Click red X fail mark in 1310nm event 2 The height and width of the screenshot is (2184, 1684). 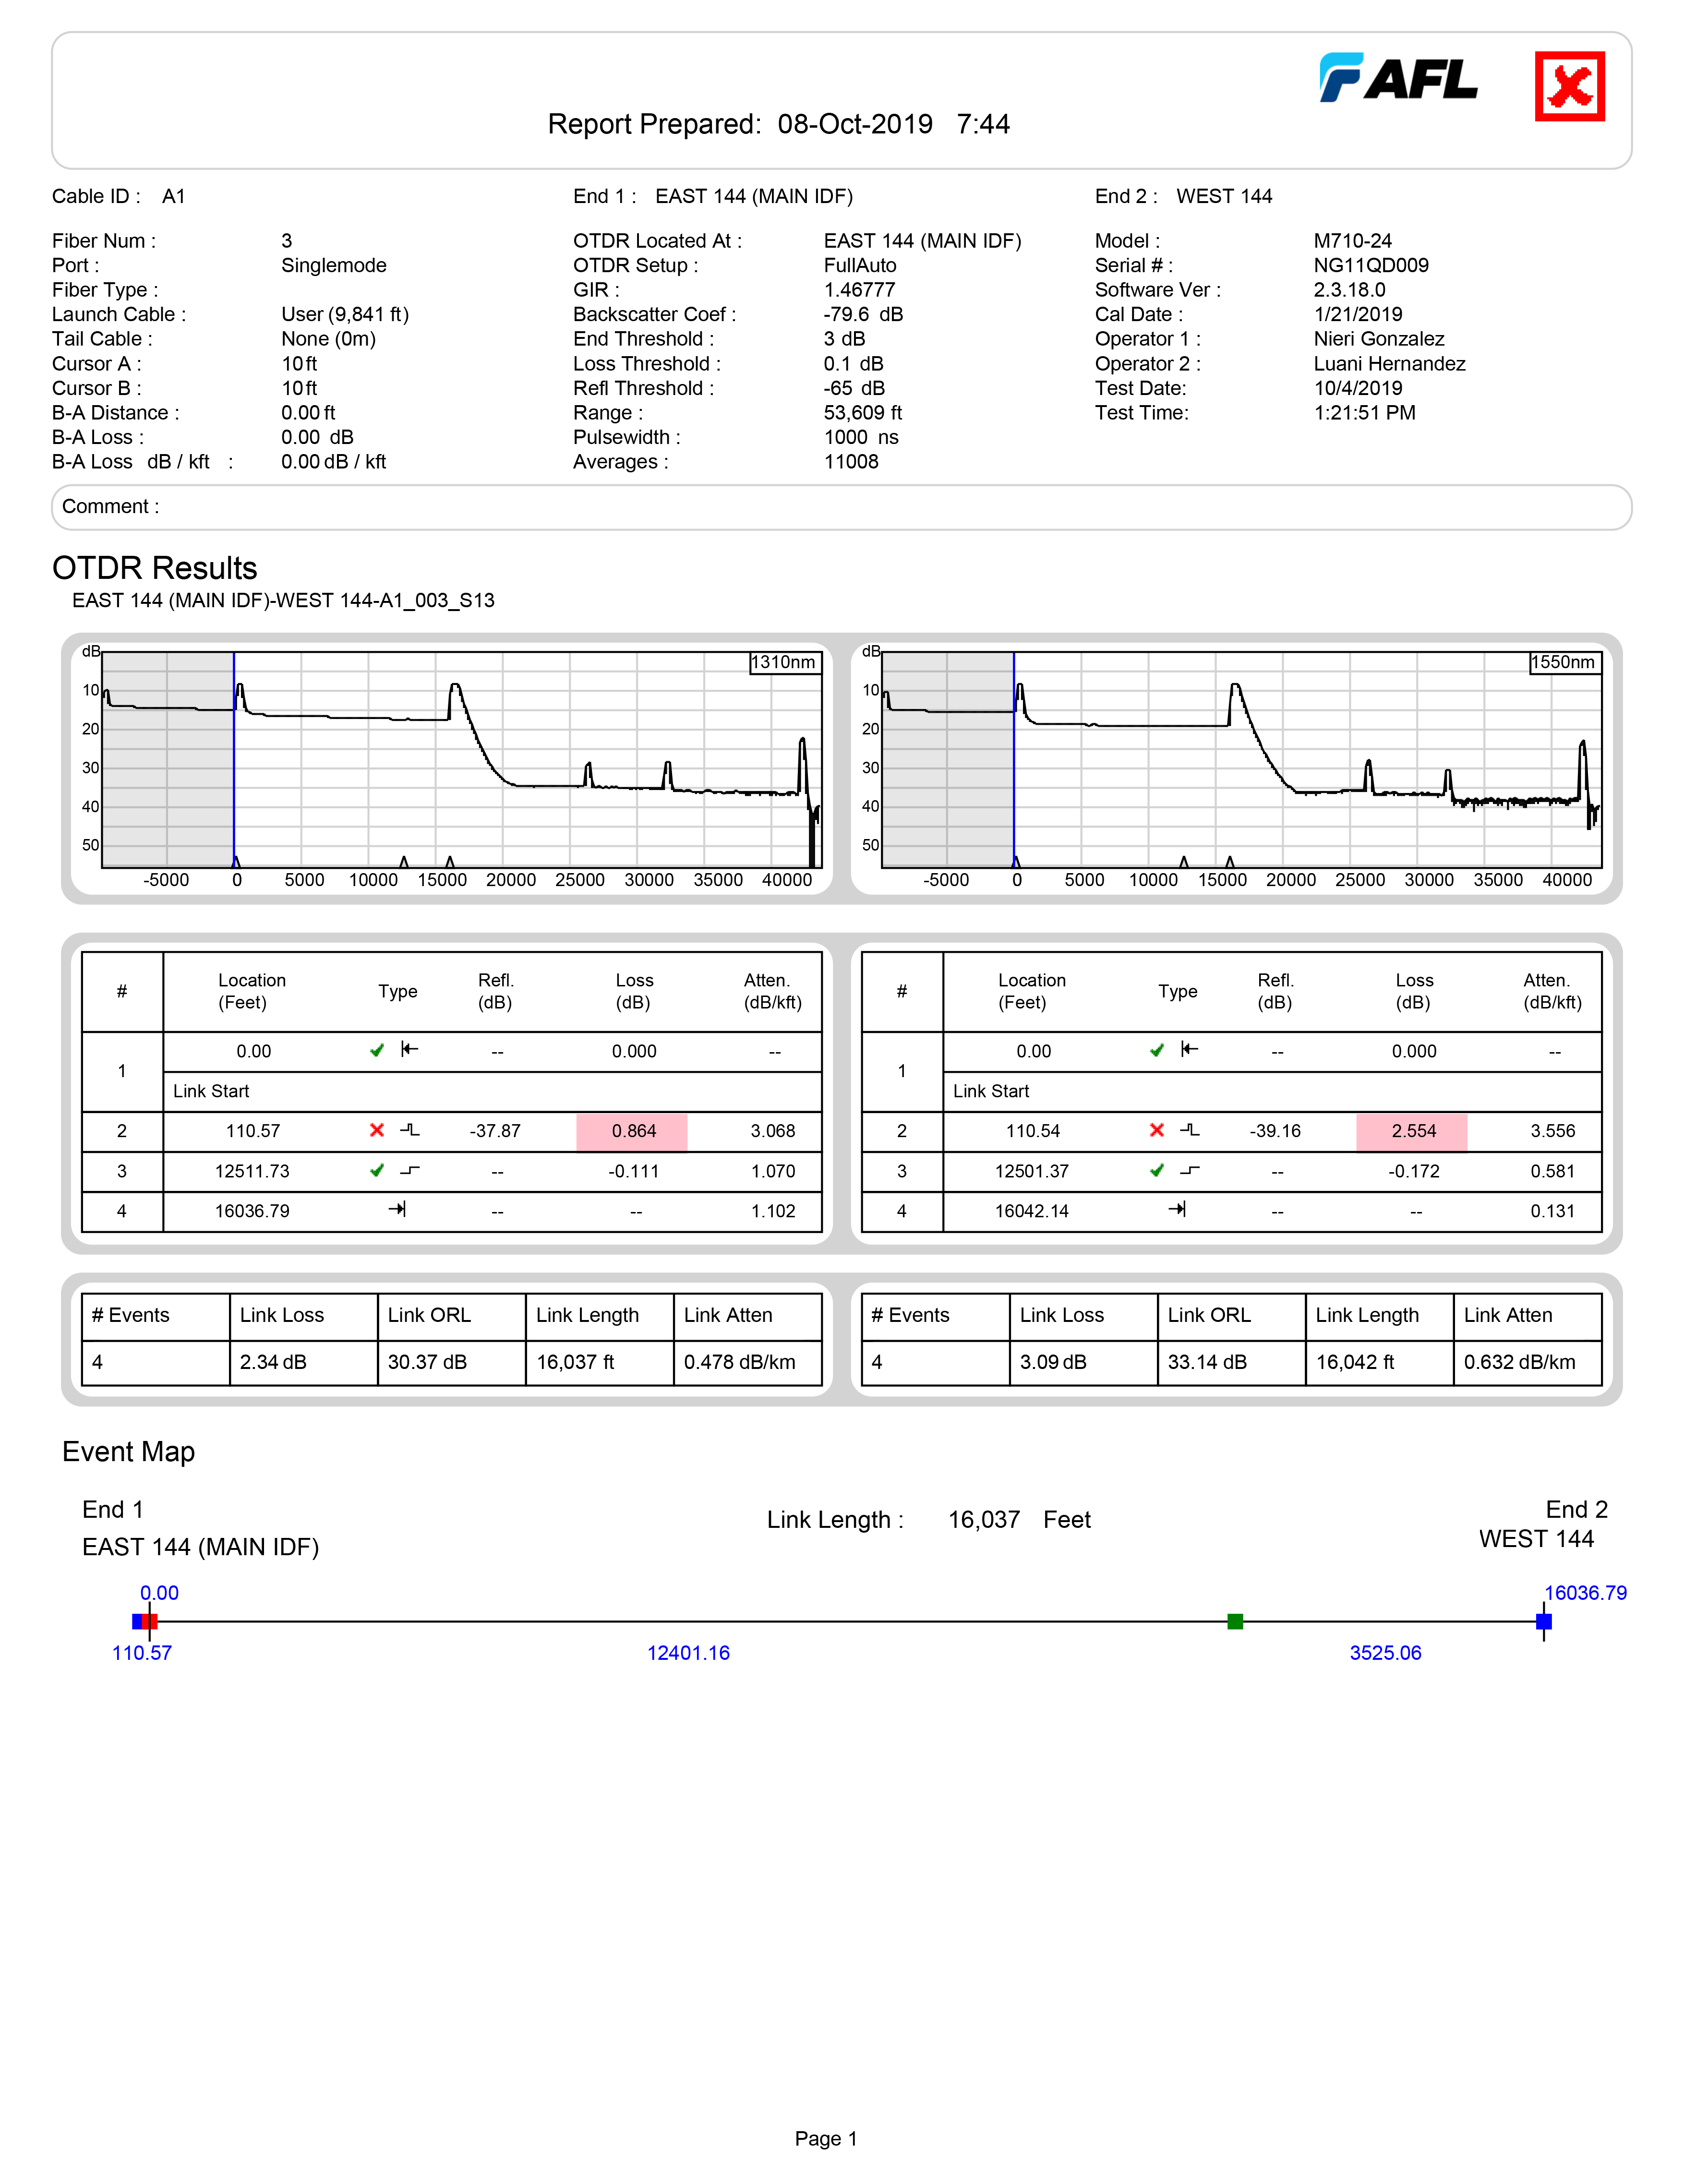pos(377,1130)
